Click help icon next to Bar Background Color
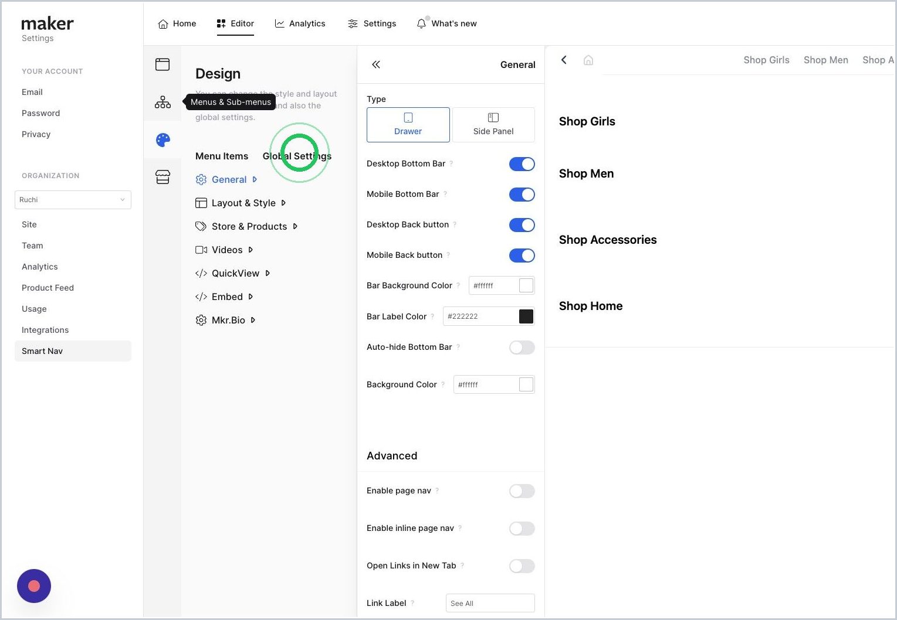This screenshot has width=897, height=620. click(458, 285)
